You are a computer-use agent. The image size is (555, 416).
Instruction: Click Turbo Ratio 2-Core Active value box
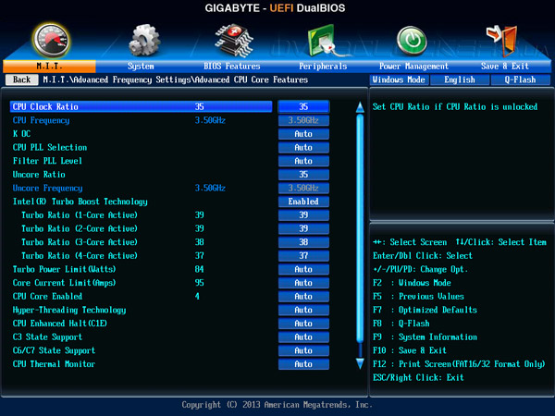pos(303,228)
